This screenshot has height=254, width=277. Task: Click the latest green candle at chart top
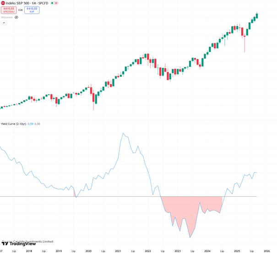point(257,16)
